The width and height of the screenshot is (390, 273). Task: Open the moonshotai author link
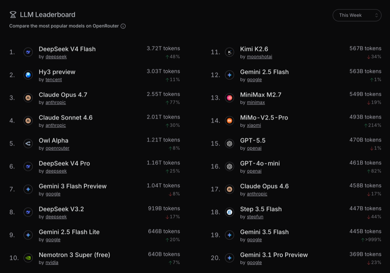259,57
